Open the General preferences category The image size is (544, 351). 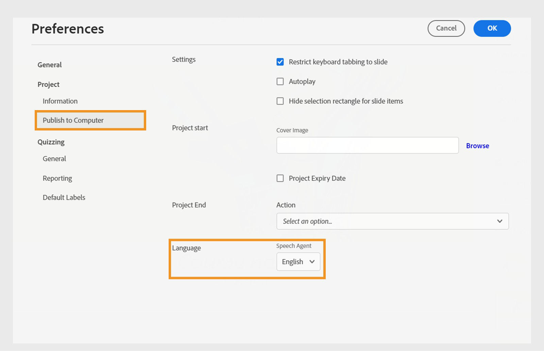pyautogui.click(x=50, y=65)
